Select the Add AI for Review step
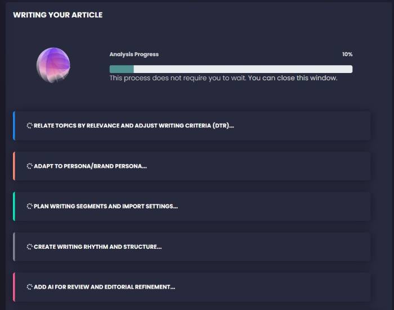Screen dimensions: 394x310 [104, 287]
